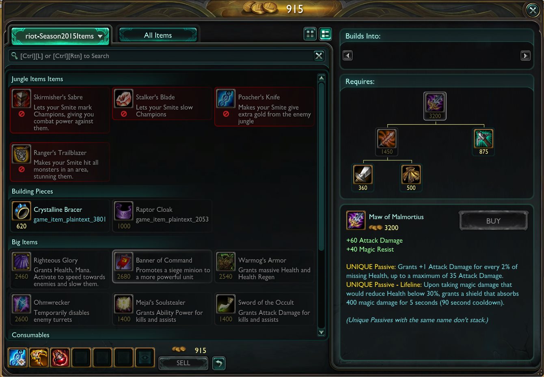
Task: Switch to grid view layout
Action: [310, 34]
